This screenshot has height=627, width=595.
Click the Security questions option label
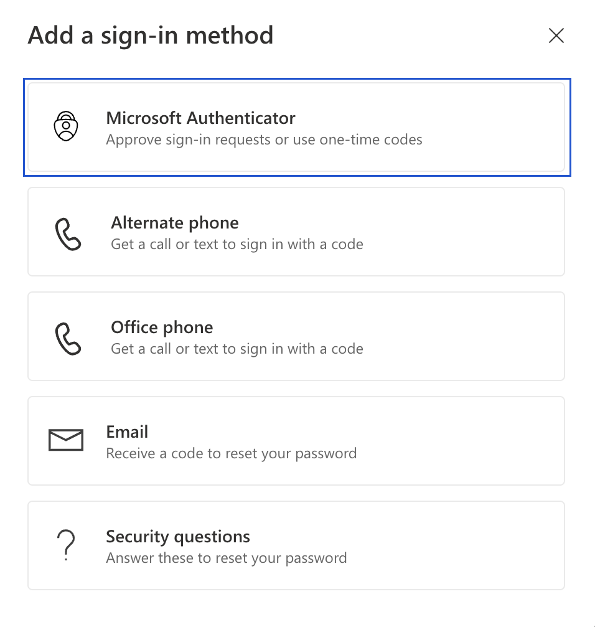pos(178,536)
